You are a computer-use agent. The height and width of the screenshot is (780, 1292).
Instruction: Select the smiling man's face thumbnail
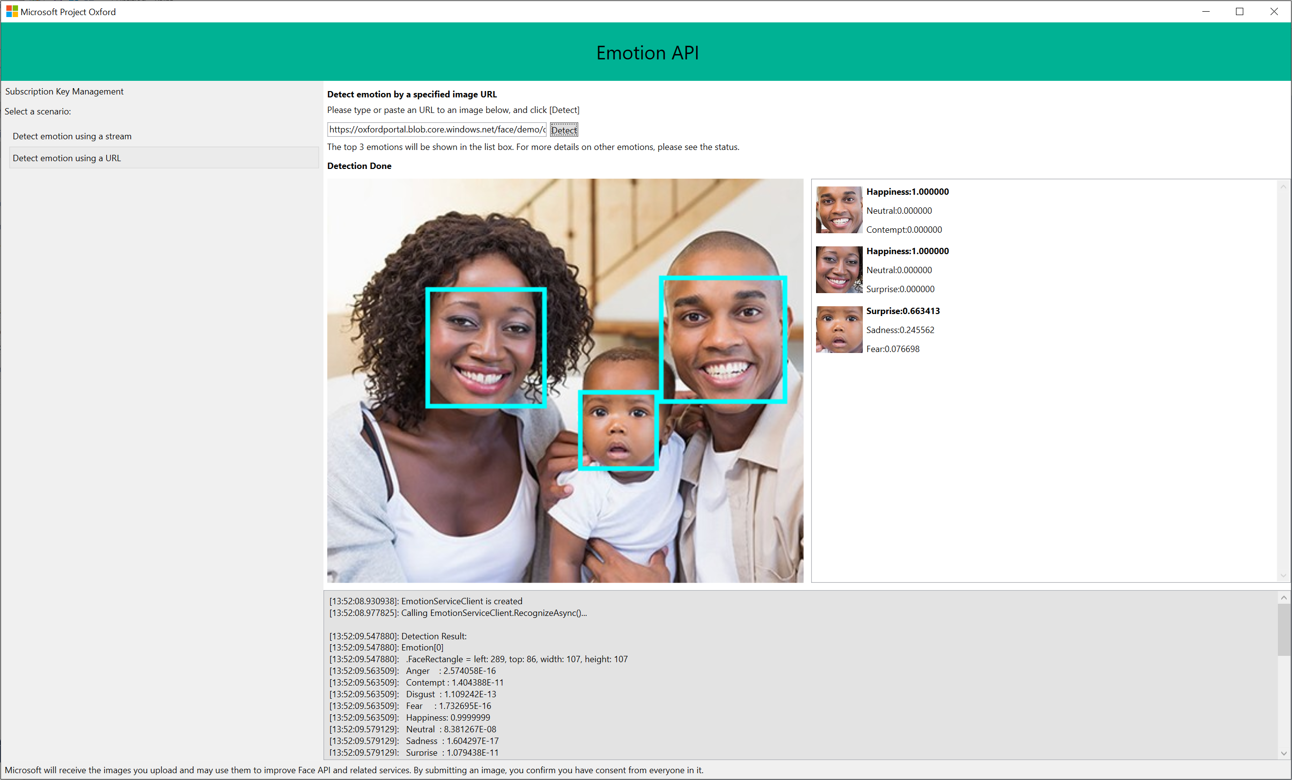click(x=838, y=210)
